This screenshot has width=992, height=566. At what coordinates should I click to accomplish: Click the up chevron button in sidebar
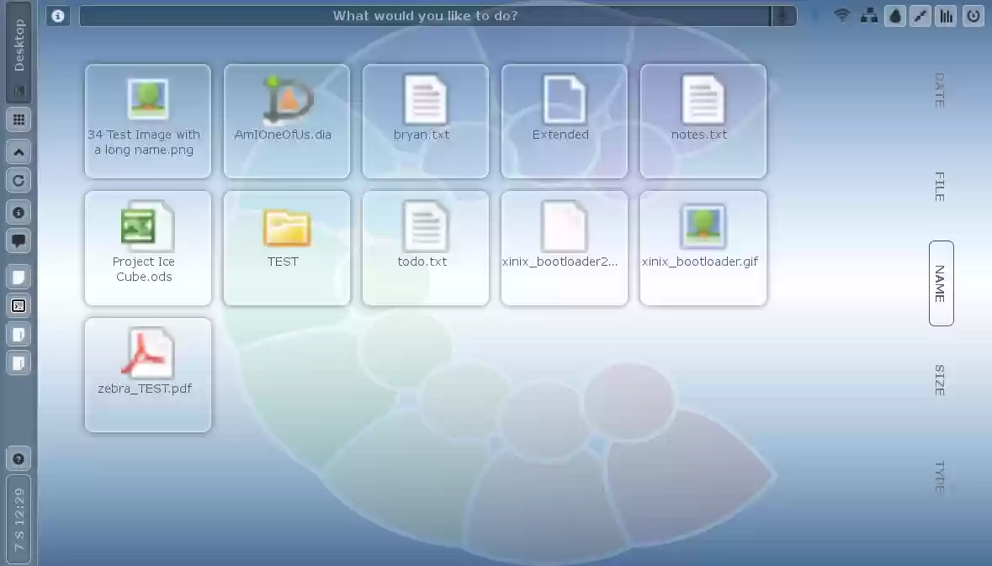(x=19, y=151)
